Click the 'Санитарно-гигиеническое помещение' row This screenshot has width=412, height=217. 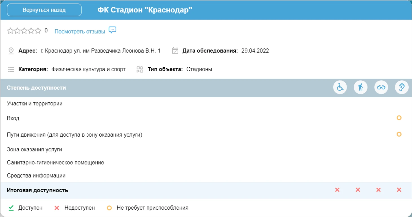(x=206, y=163)
